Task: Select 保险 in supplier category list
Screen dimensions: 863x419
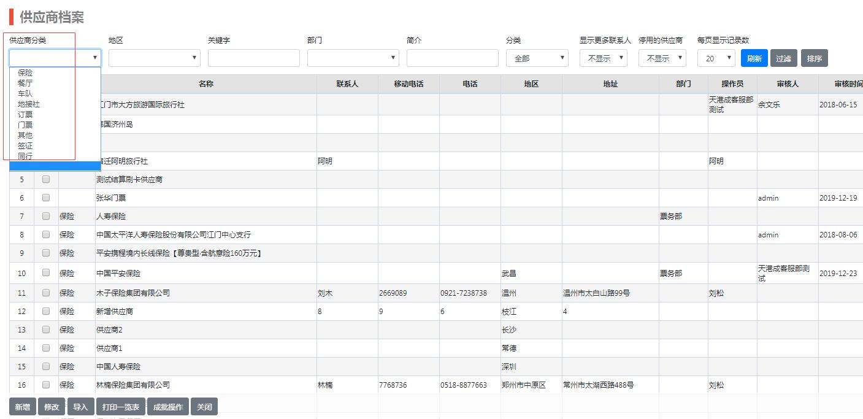Action: 25,72
